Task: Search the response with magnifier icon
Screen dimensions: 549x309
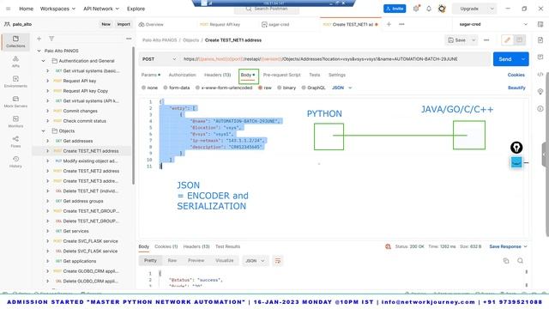Action: 520,261
